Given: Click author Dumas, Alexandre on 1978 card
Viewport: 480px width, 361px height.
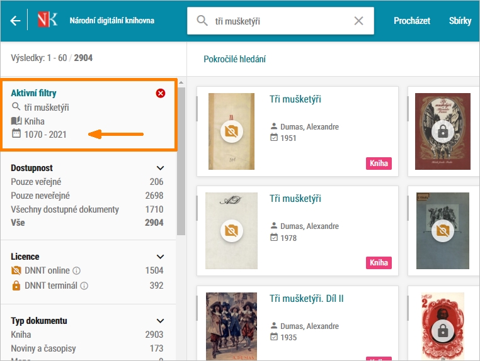Looking at the screenshot, I should pyautogui.click(x=309, y=226).
